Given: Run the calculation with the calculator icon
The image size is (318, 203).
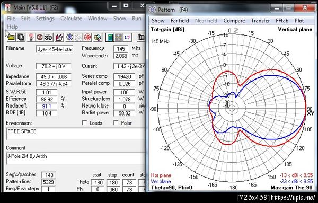Looking at the screenshot, I should (x=110, y=37).
